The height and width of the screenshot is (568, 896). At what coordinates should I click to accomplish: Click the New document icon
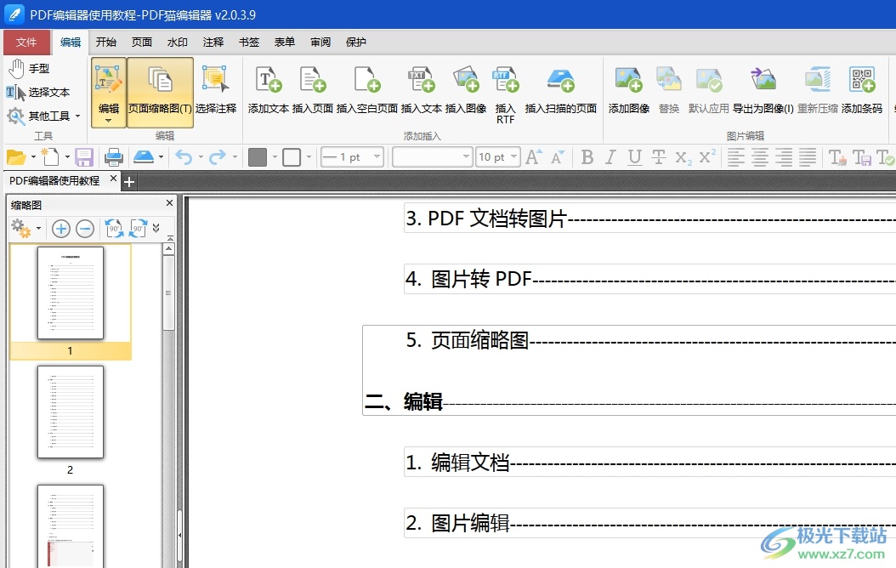(x=50, y=156)
